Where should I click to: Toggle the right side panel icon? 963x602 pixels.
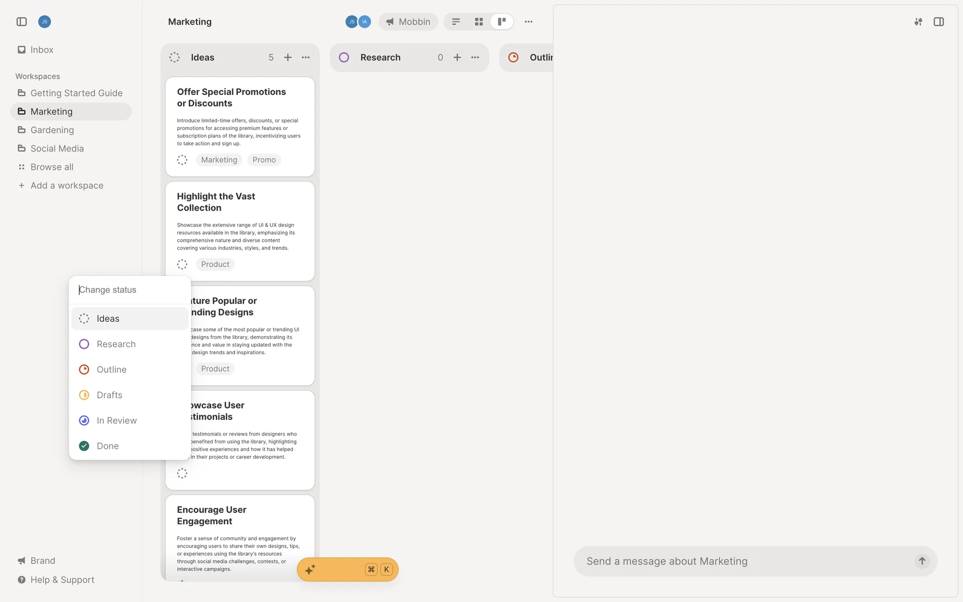pyautogui.click(x=938, y=22)
